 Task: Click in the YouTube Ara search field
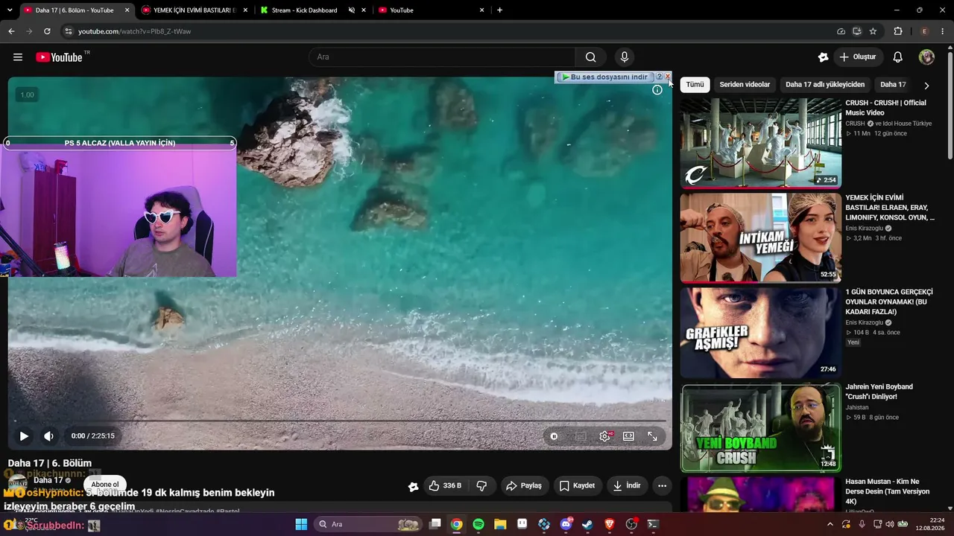pos(442,57)
